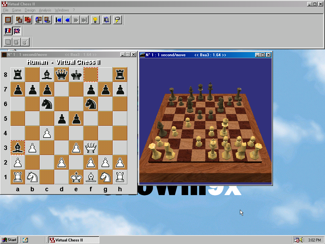This screenshot has height=244, width=325.
Task: Click the black rook on h8
Action: (x=120, y=74)
